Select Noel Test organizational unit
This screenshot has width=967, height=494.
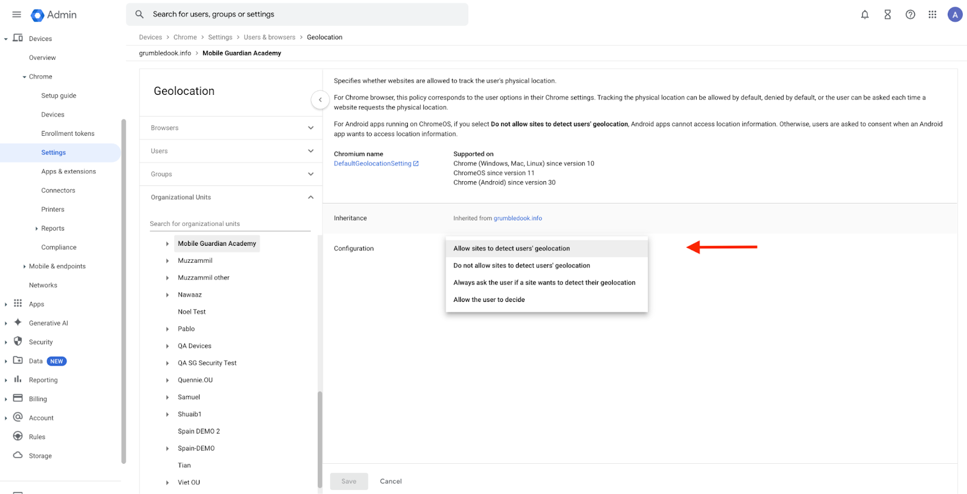(x=192, y=312)
